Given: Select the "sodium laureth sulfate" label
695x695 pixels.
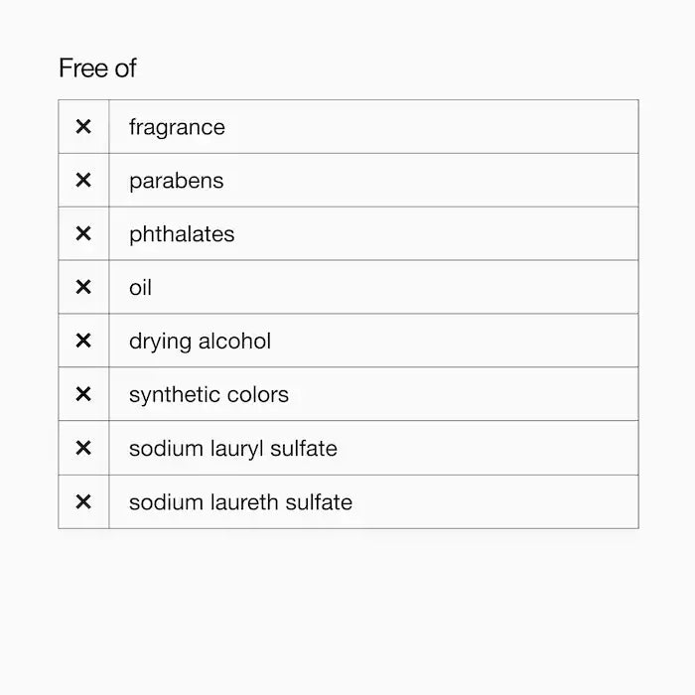Looking at the screenshot, I should [x=240, y=502].
